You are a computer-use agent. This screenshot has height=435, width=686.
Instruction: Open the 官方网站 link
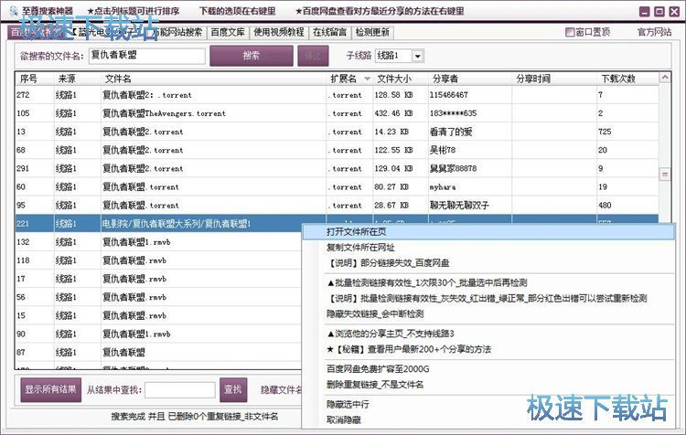654,32
